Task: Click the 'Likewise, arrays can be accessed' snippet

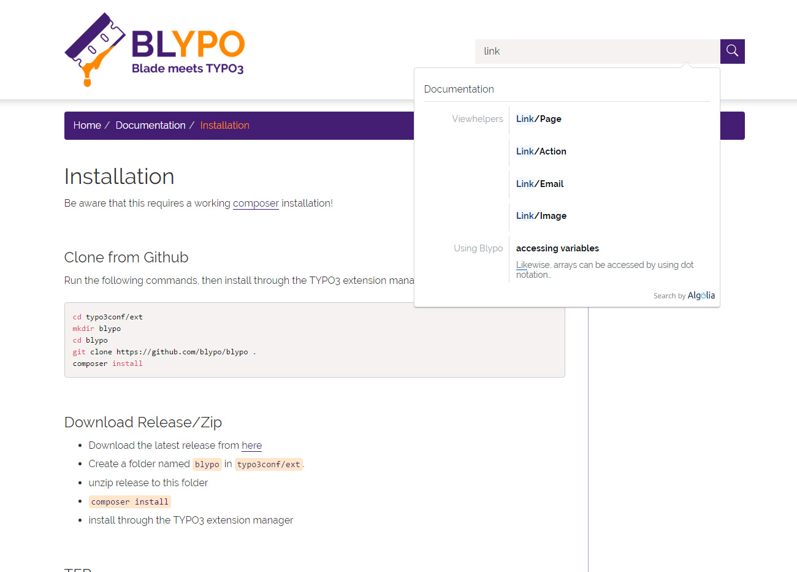Action: [x=604, y=270]
